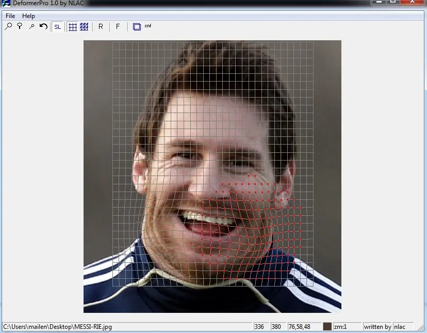Click the zm:1 zoom indicator
Screen dimensions: 427x333
pos(340,326)
